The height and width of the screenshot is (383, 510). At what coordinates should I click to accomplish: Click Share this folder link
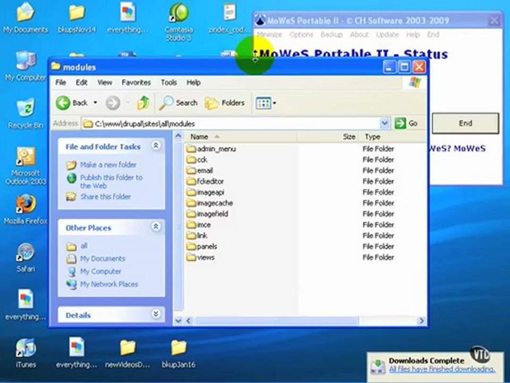point(105,197)
